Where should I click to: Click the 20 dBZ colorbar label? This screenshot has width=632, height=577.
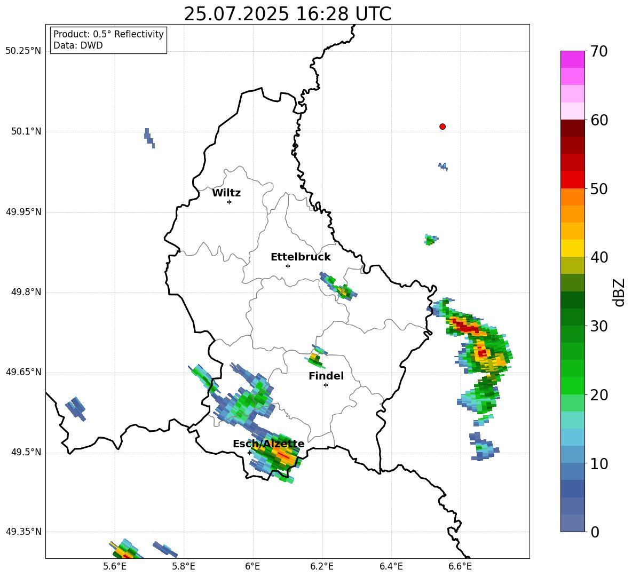point(598,395)
